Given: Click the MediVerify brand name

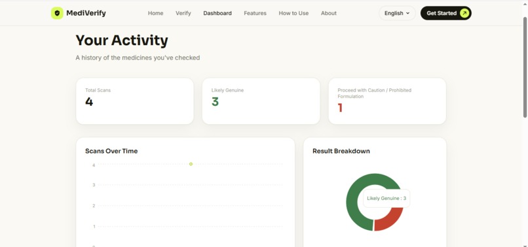Looking at the screenshot, I should pyautogui.click(x=86, y=13).
